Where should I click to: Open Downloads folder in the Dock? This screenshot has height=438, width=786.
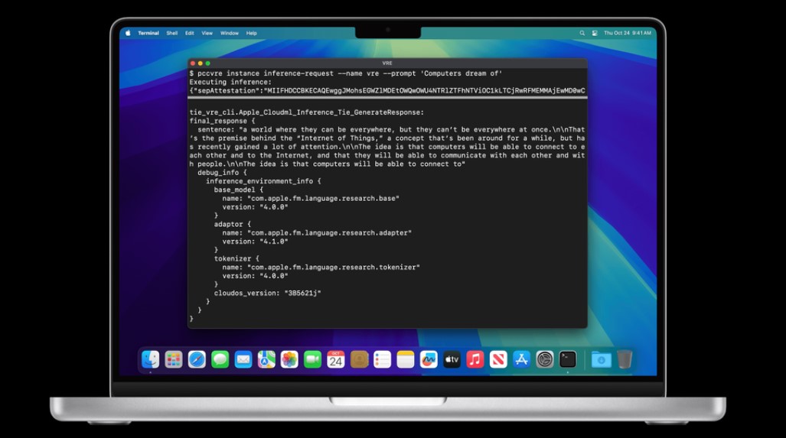(x=601, y=359)
